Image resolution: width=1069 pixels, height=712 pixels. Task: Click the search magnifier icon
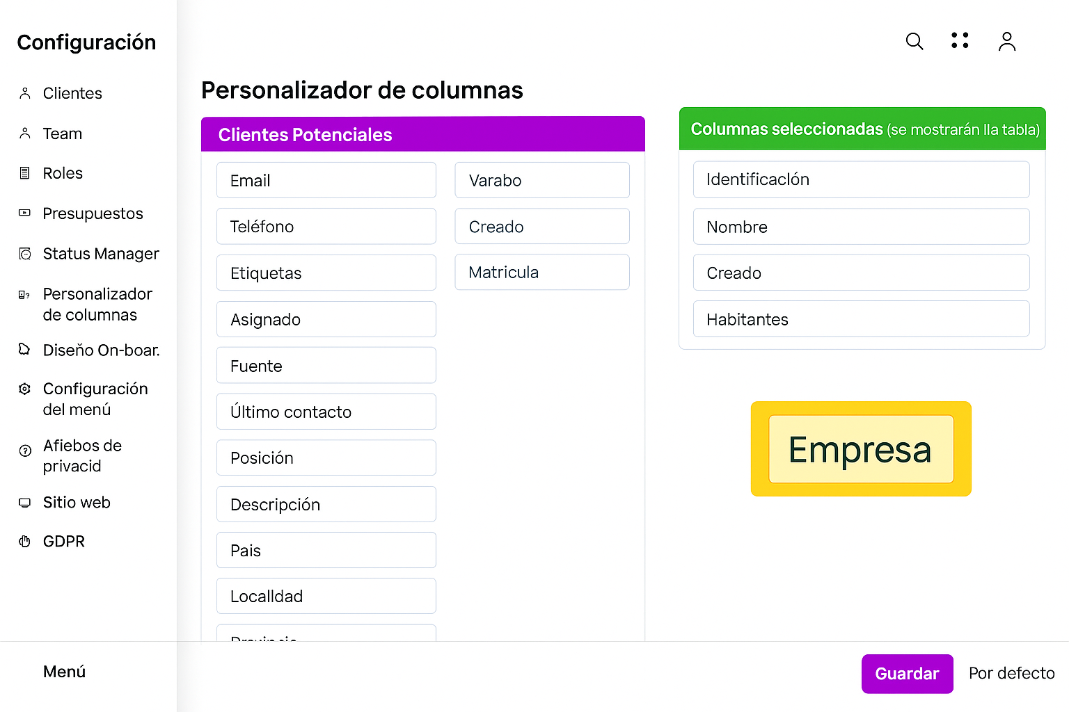point(914,42)
